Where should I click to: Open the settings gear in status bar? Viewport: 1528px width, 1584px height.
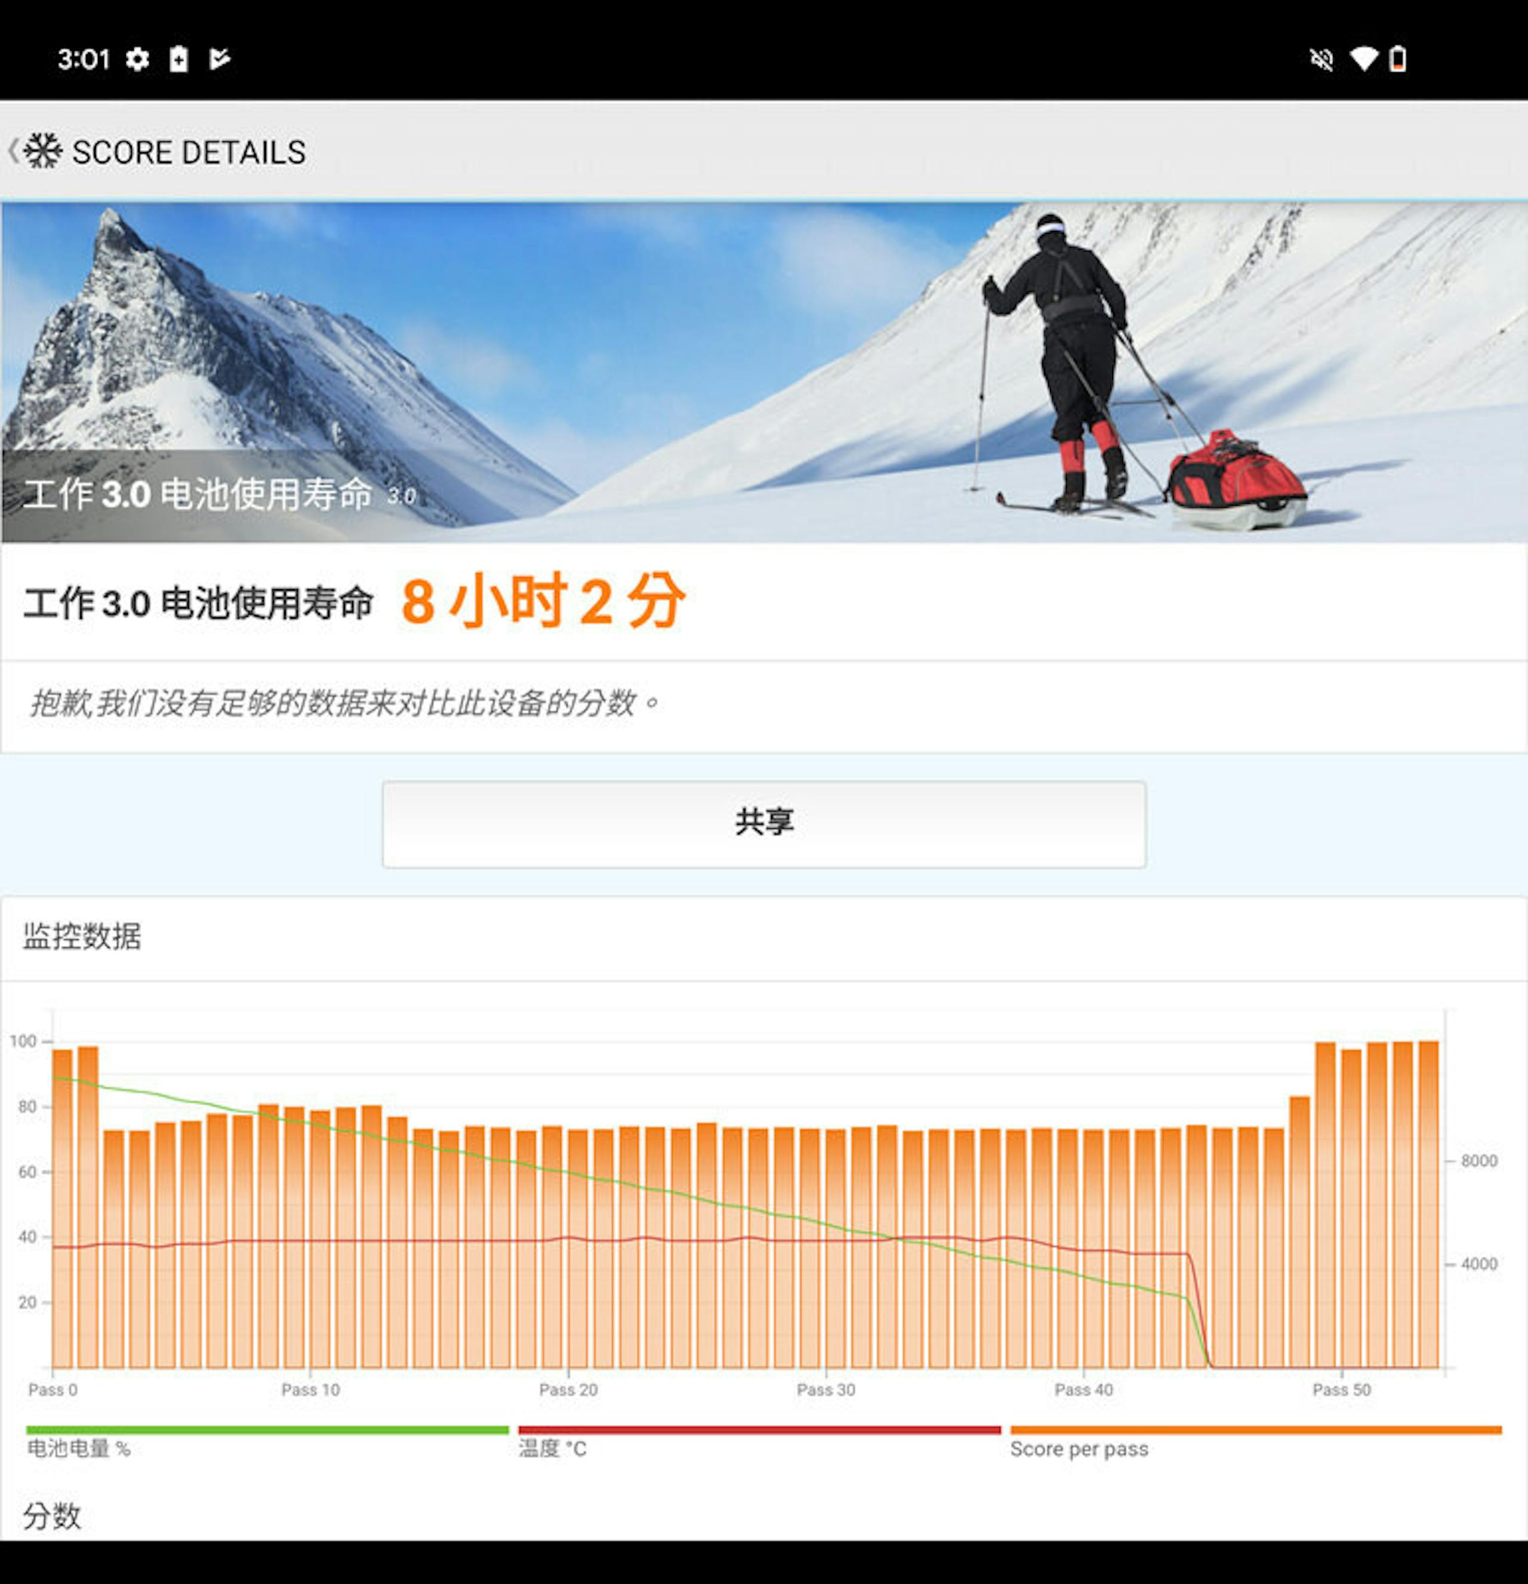pos(138,59)
